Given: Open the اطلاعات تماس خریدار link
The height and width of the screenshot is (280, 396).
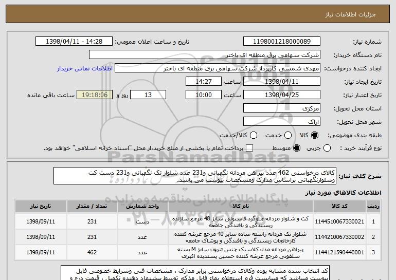Looking at the screenshot, I should tap(85, 68).
